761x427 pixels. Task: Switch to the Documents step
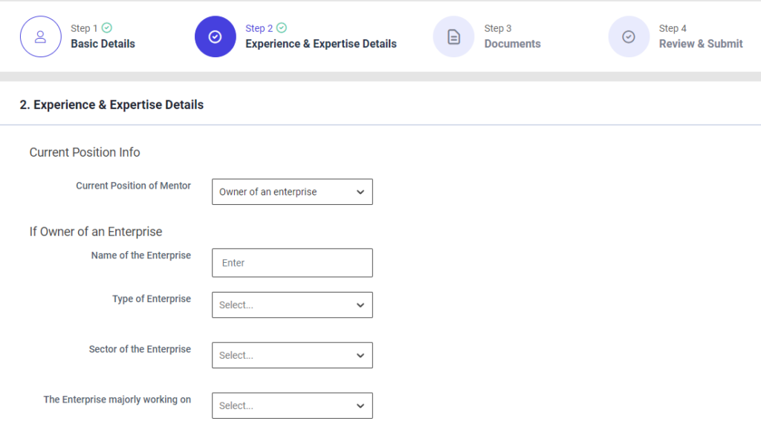[x=512, y=44]
